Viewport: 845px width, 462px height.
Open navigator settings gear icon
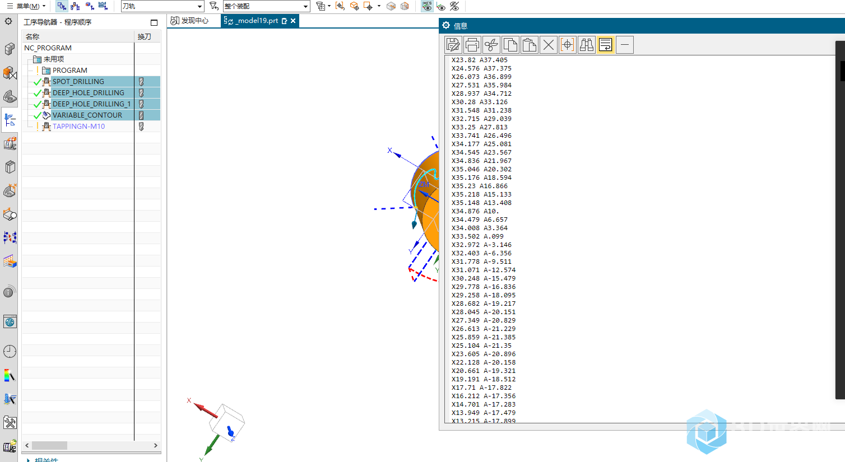coord(8,21)
